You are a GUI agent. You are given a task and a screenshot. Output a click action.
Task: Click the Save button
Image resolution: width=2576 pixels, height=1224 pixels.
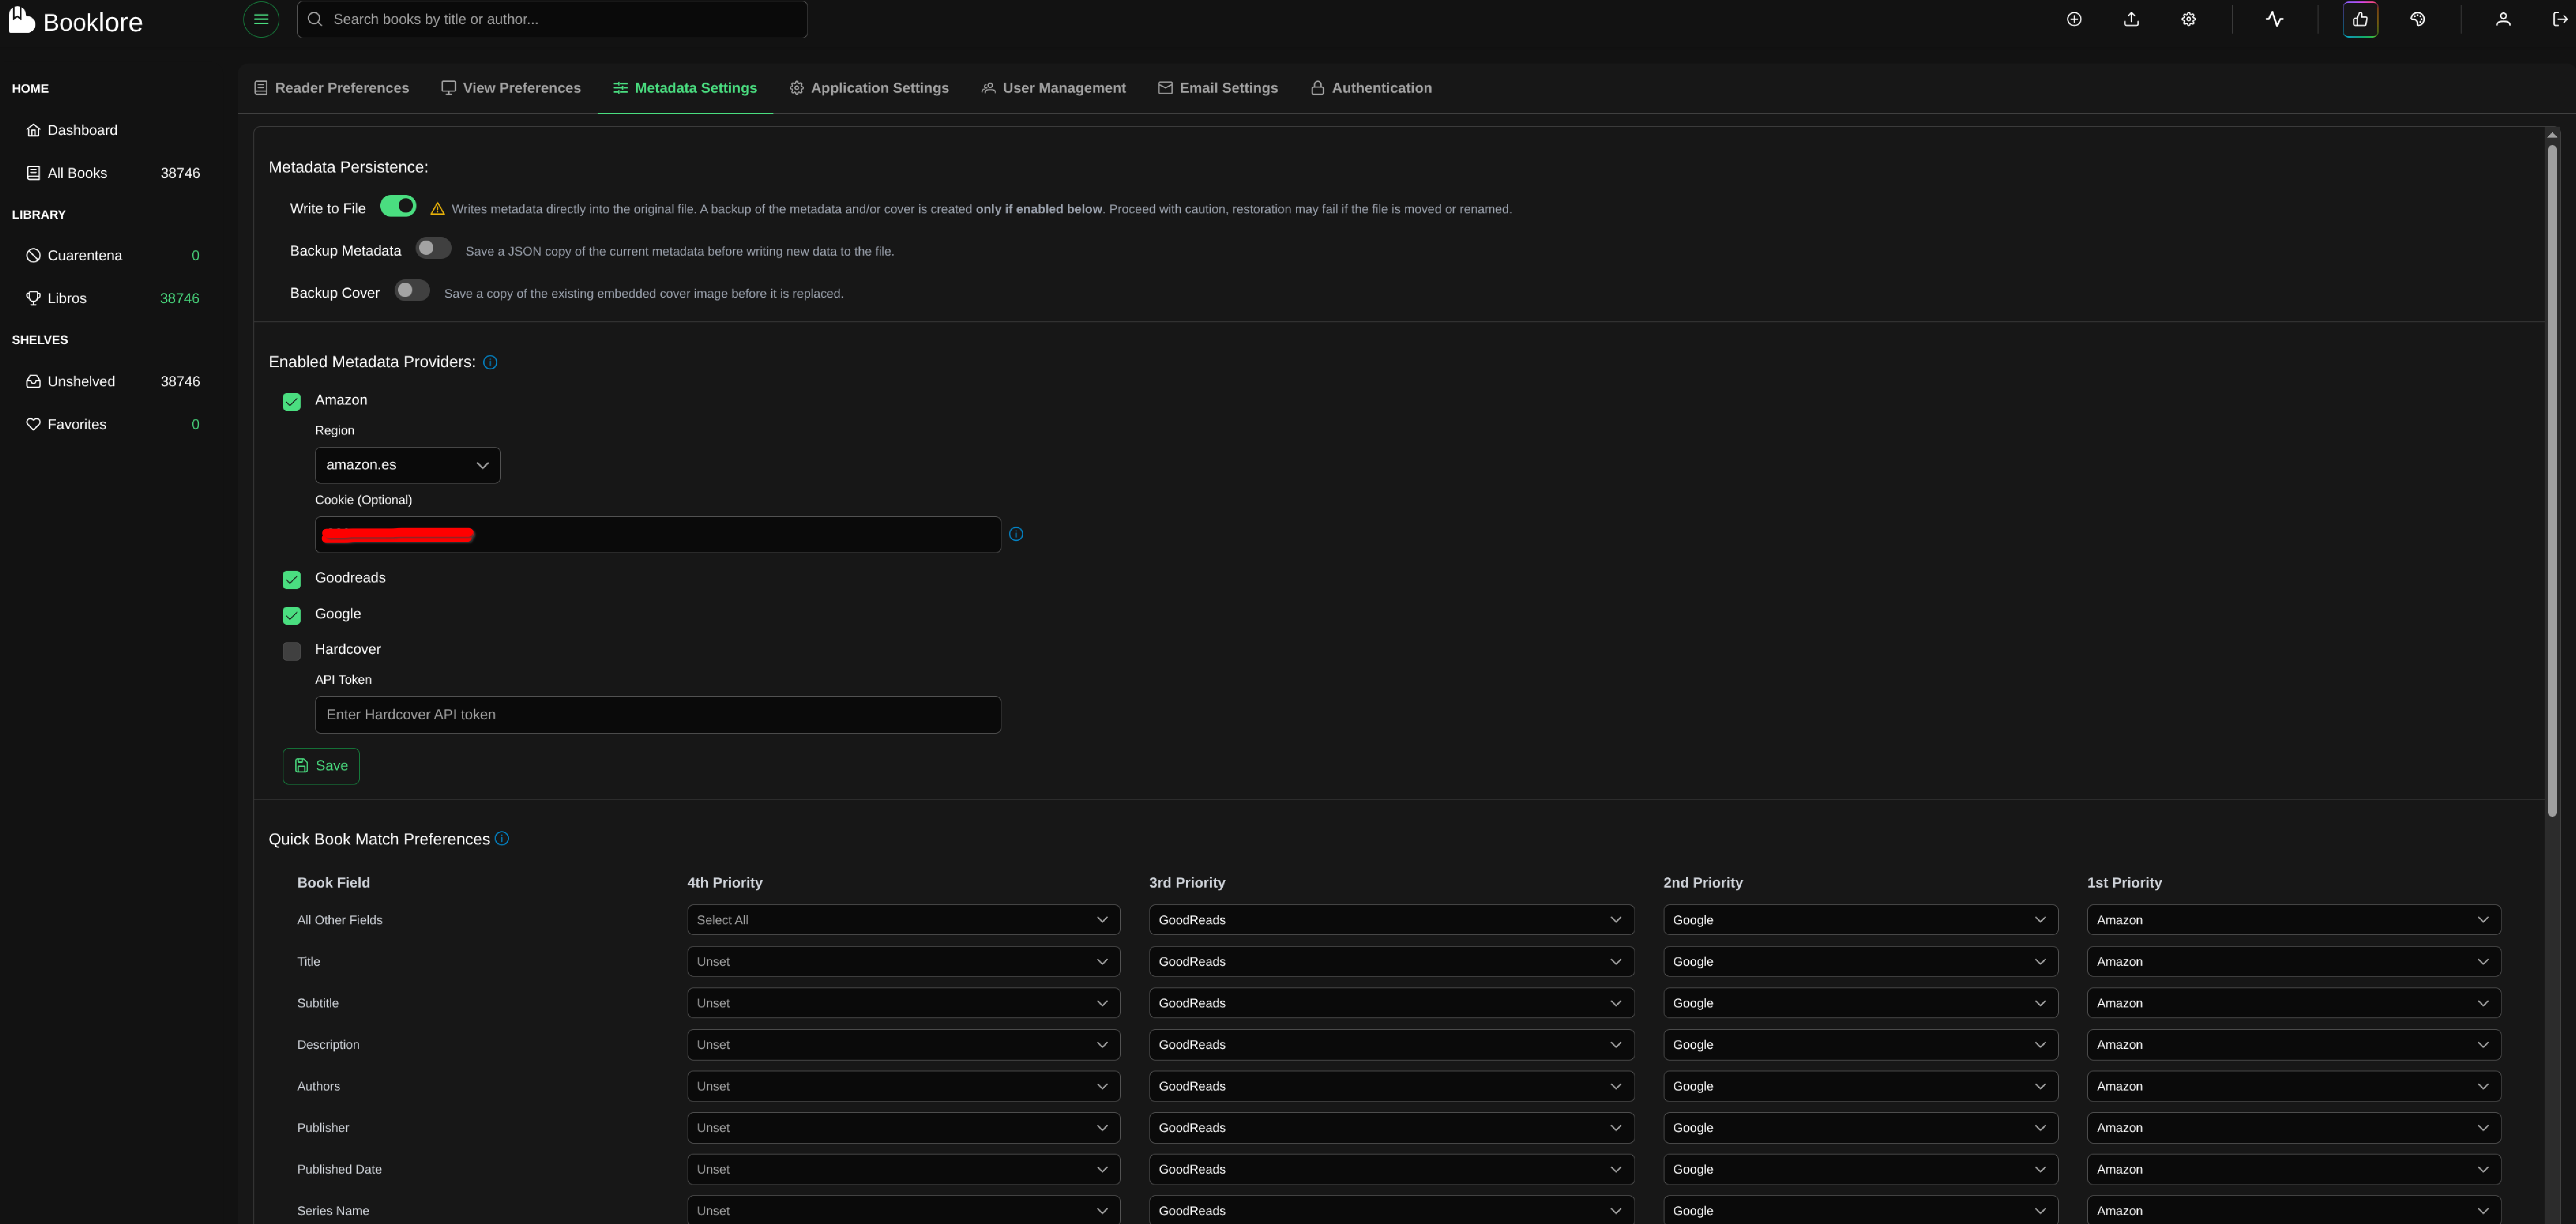coord(321,766)
